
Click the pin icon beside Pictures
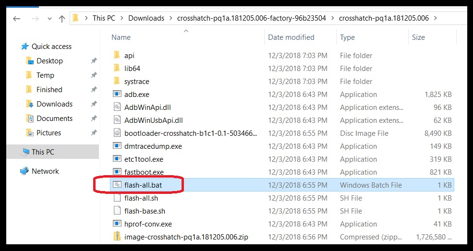coord(94,133)
